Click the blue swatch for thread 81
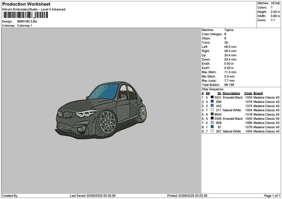 click(212, 127)
